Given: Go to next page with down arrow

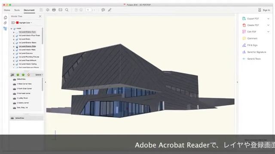Looking at the screenshot, I should pyautogui.click(x=81, y=10).
